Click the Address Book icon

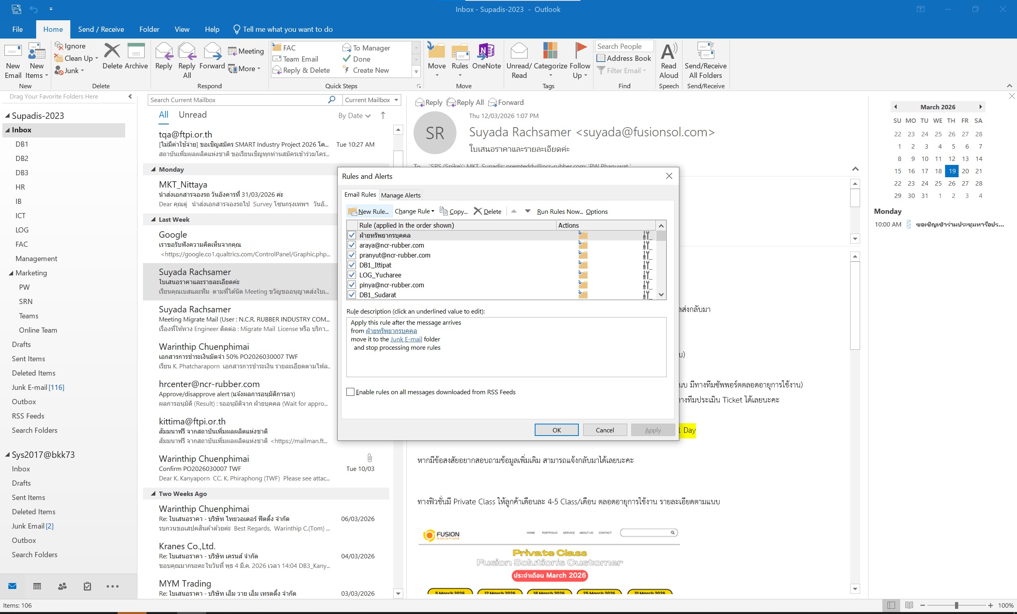click(601, 58)
